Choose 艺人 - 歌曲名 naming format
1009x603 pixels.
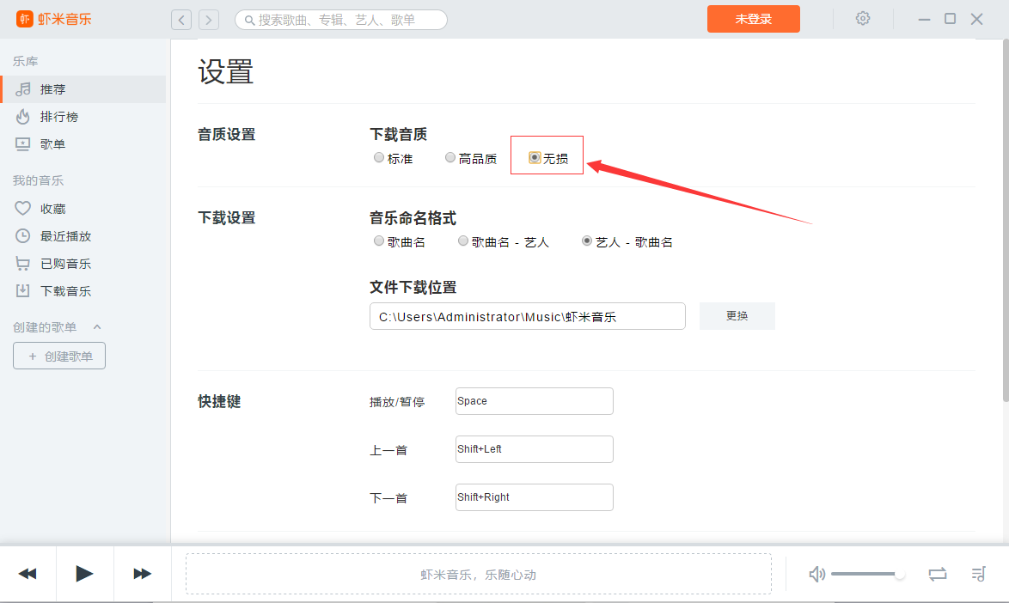click(x=587, y=241)
